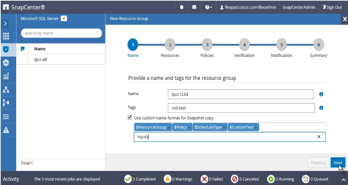Click the Total 1 count text
Image resolution: width=348 pixels, height=185 pixels.
tap(27, 163)
